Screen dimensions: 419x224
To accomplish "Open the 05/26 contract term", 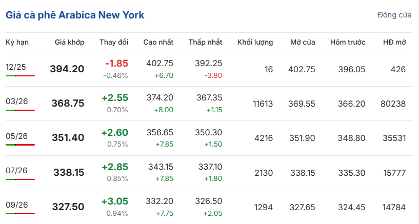I will click(x=16, y=136).
